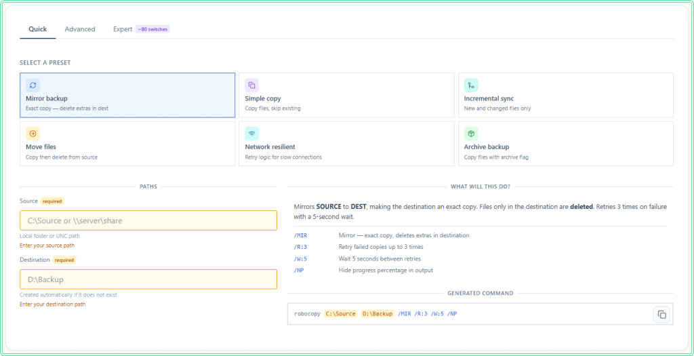Click the 'robocopy' word in generated command
Image resolution: width=694 pixels, height=356 pixels.
(307, 314)
